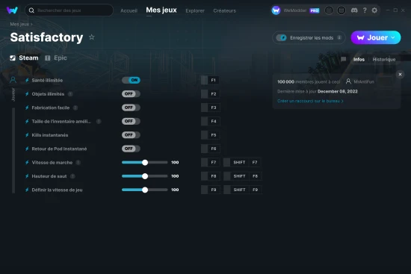Expand Mes jeux breadcrumb chevron
This screenshot has height=274, width=411.
click(31, 24)
